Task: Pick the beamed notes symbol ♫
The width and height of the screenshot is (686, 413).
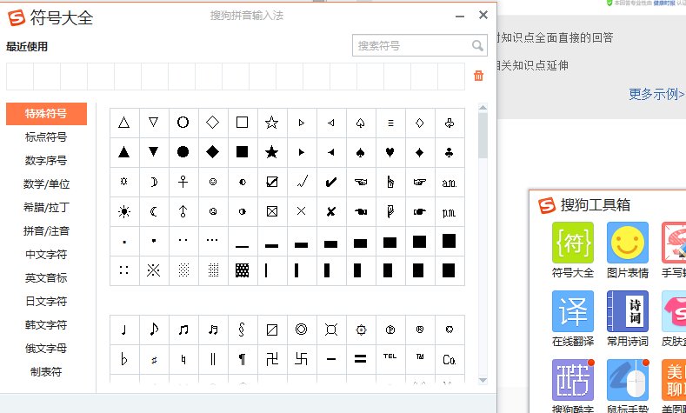Action: click(x=183, y=330)
